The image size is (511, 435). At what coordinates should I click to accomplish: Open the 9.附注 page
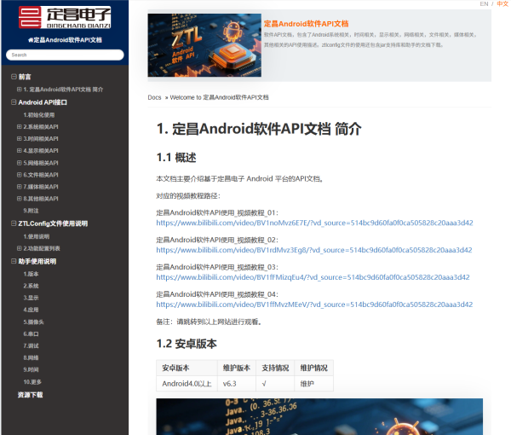31,211
